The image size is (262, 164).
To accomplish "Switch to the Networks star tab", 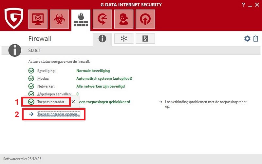I will tap(124, 38).
